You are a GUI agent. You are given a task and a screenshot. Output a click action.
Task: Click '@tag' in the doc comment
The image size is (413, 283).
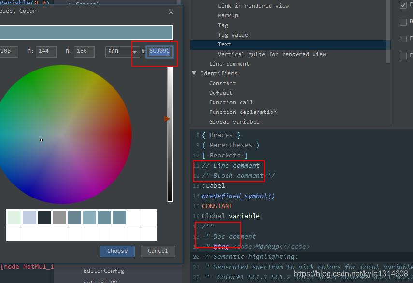[221, 247]
